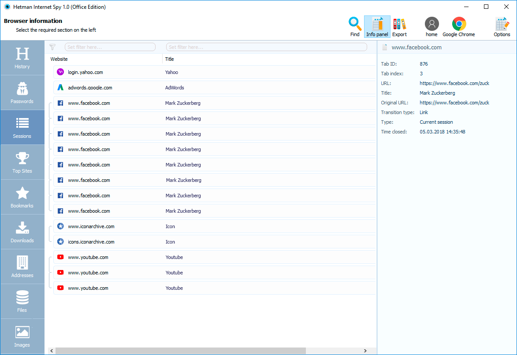Screen dimensions: 517x355
Task: Click the document icon in the info panel header
Action: click(x=385, y=47)
